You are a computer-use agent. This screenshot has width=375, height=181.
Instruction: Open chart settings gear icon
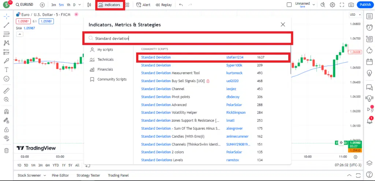point(333,5)
